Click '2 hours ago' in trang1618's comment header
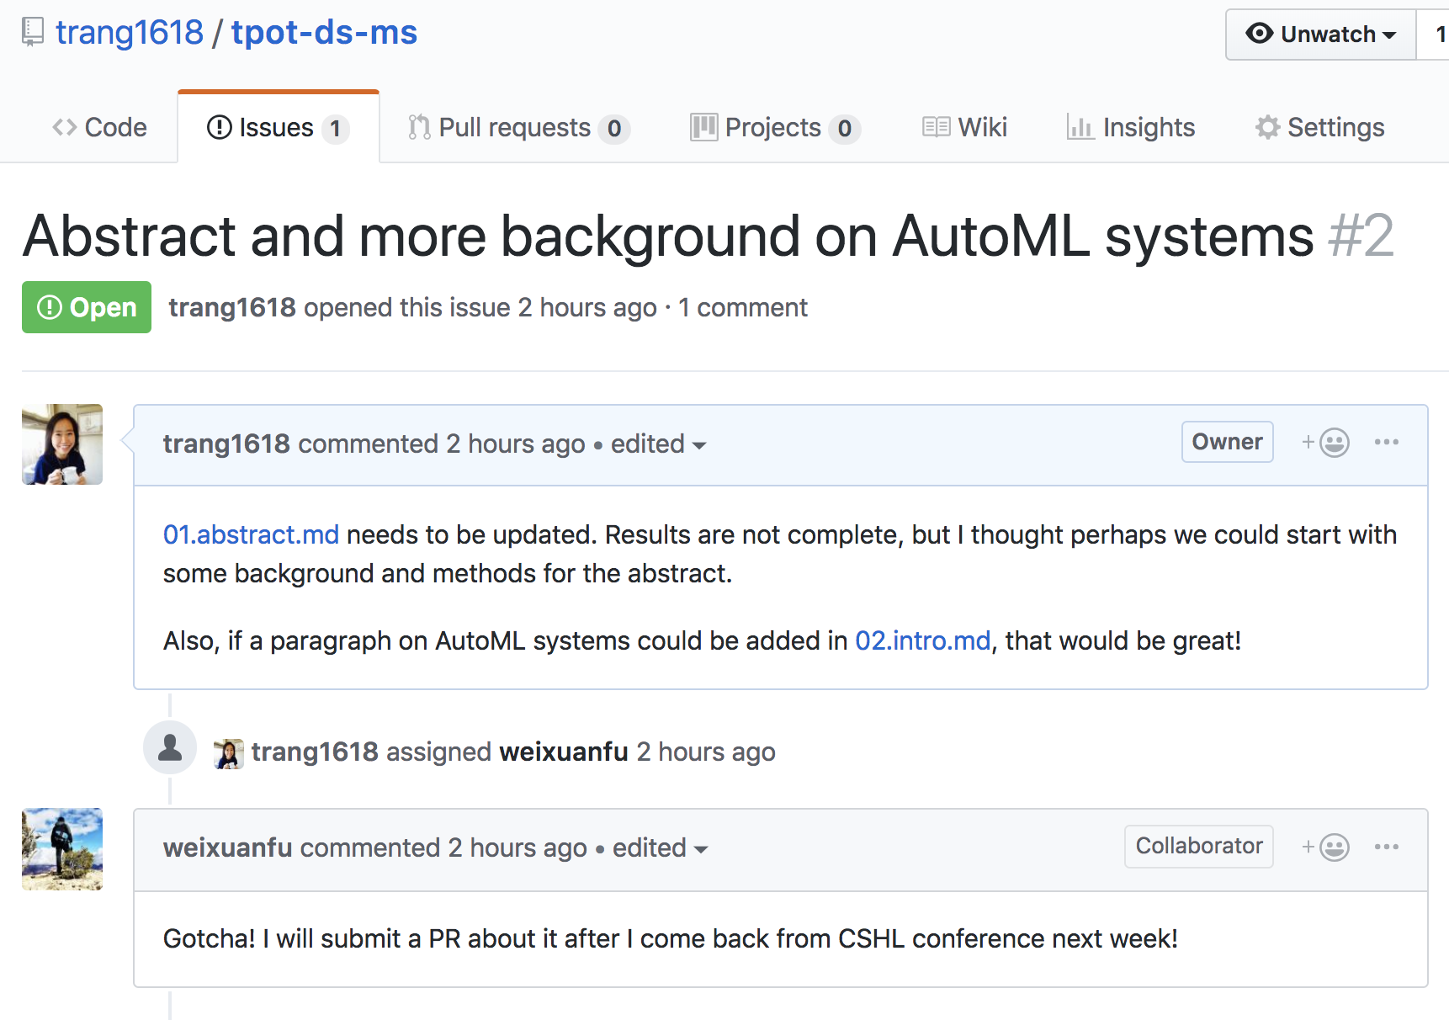Screen dimensions: 1449x1020 [515, 444]
